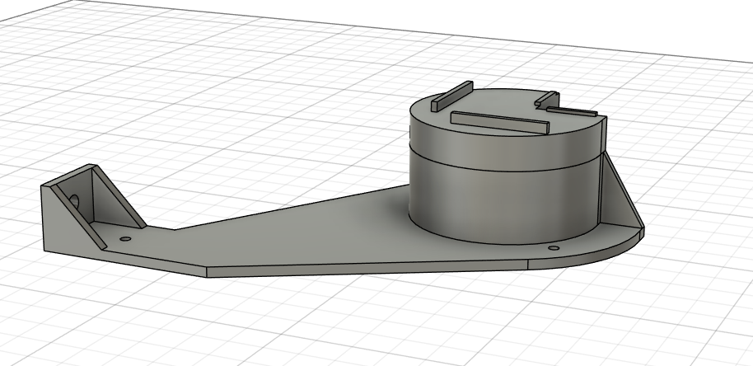Viewport: 753px width, 366px height.
Task: Select the base plate's long front edge face
Action: click(367, 268)
